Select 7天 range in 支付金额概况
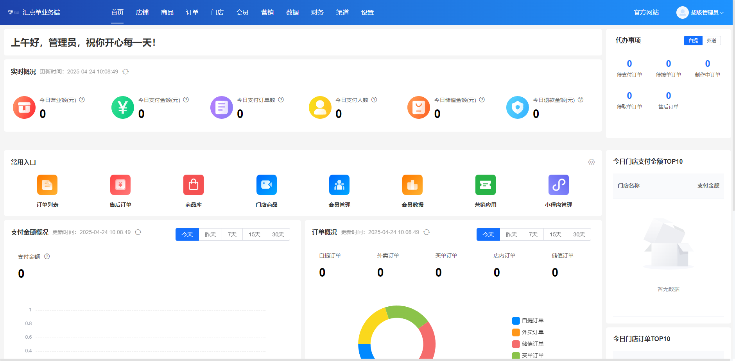 click(x=232, y=234)
